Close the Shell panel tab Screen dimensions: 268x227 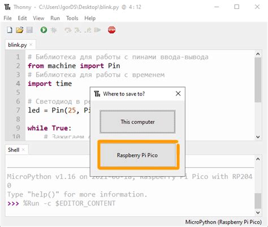click(23, 150)
